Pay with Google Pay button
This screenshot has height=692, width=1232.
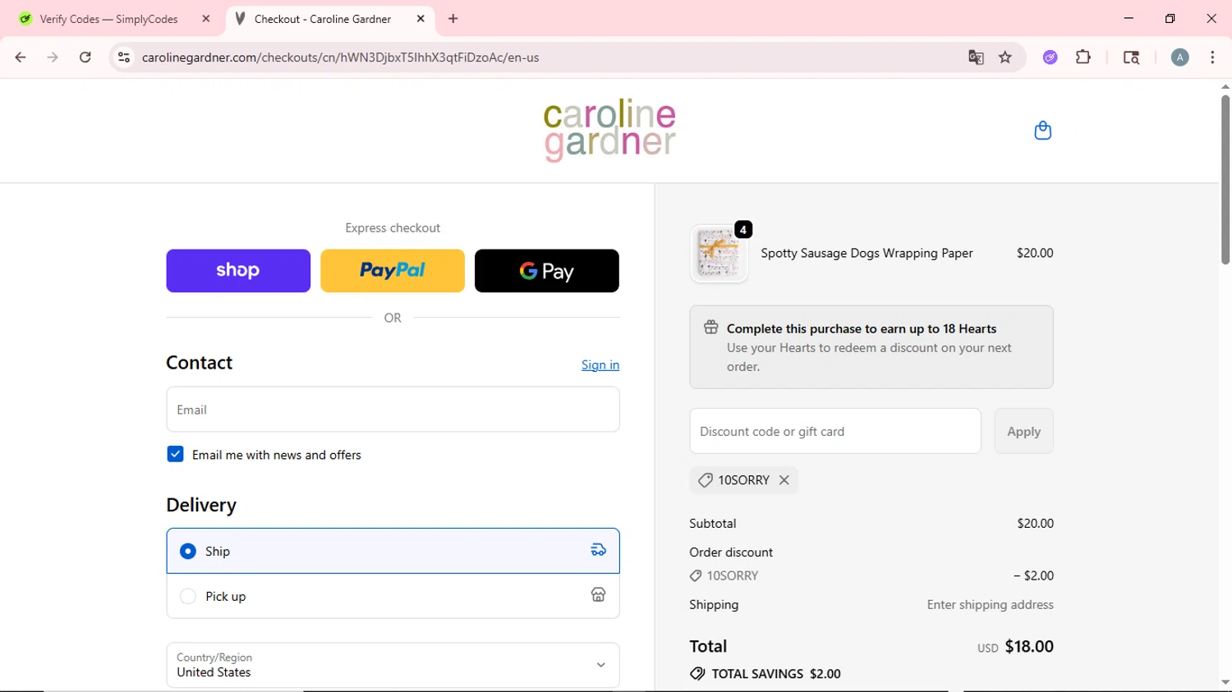[547, 271]
